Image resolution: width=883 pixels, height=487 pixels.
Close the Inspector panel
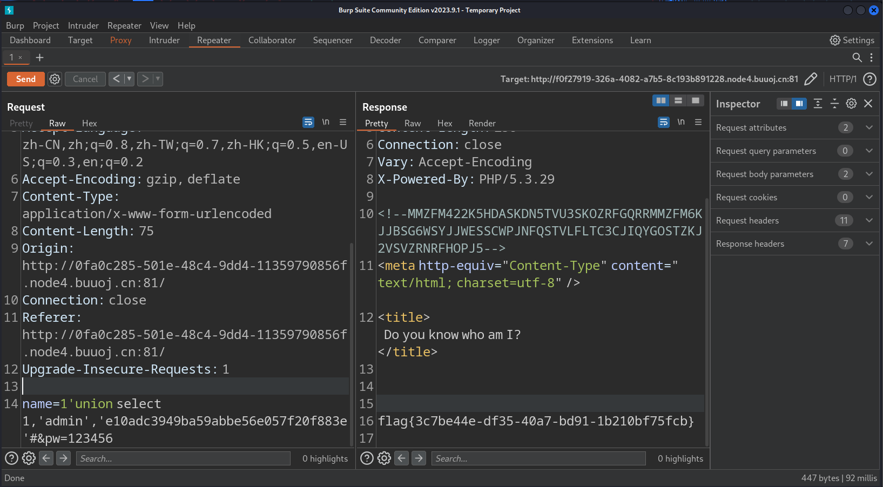(868, 104)
